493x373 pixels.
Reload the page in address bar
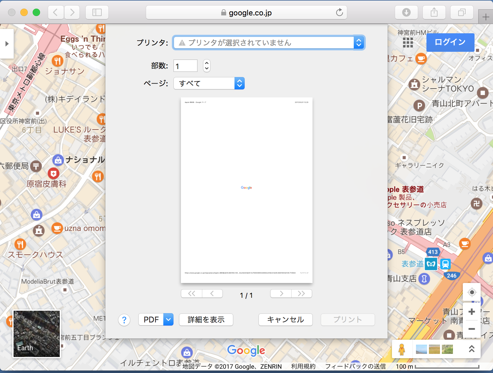pyautogui.click(x=339, y=12)
